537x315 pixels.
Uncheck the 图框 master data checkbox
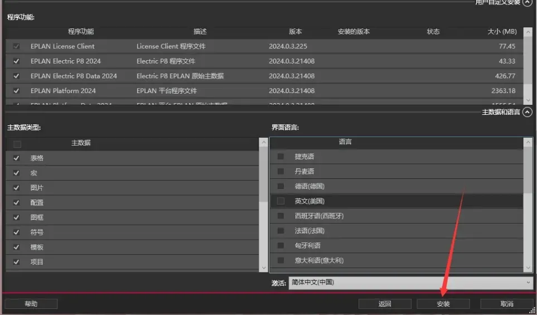[16, 217]
